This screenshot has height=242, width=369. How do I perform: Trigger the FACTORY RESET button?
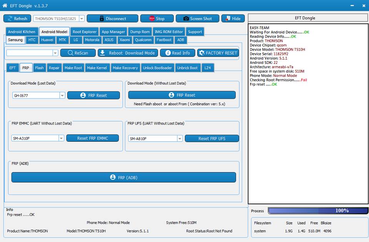pos(218,53)
